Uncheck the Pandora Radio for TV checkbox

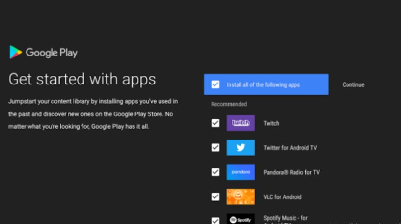(x=215, y=172)
